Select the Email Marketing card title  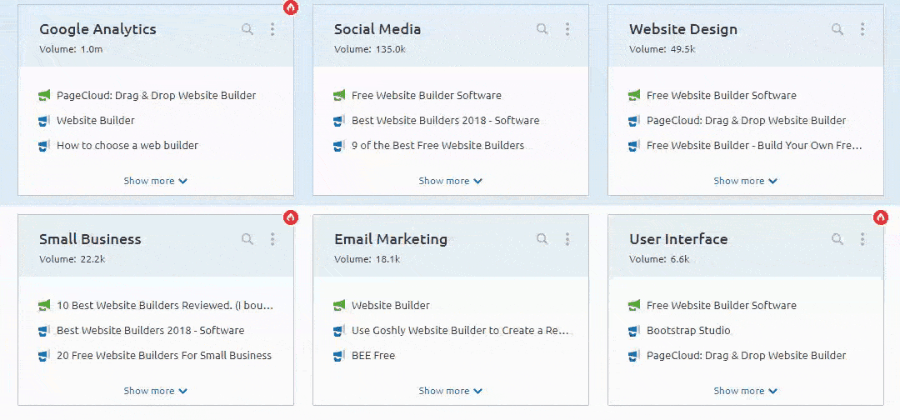click(391, 239)
